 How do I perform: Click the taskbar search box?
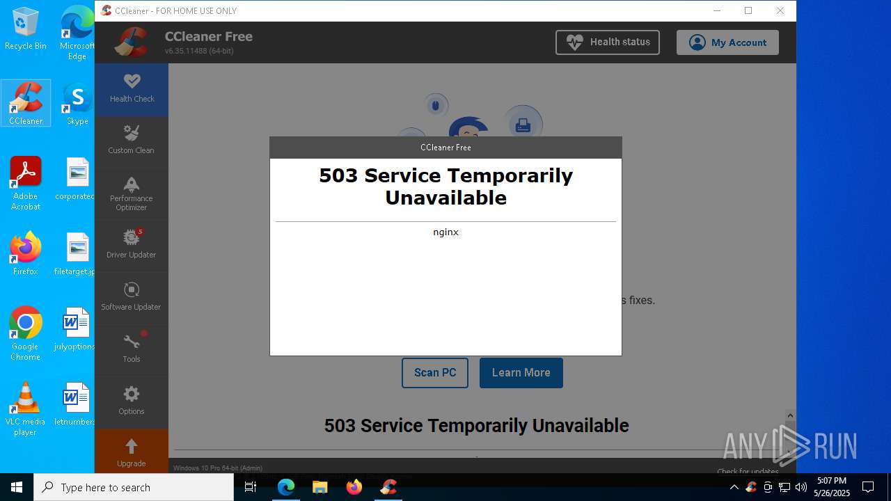tap(134, 487)
